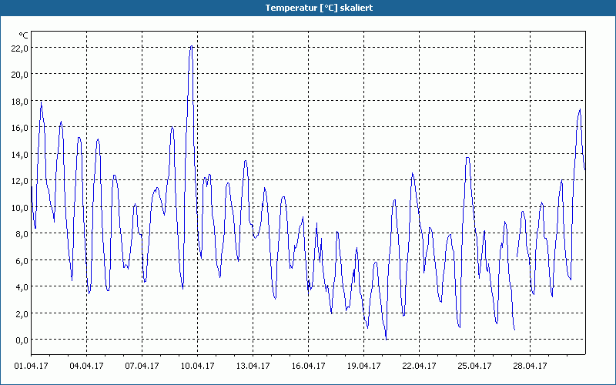Click the 0 °C minimum point of the curve
This screenshot has width=616, height=385.
point(387,339)
